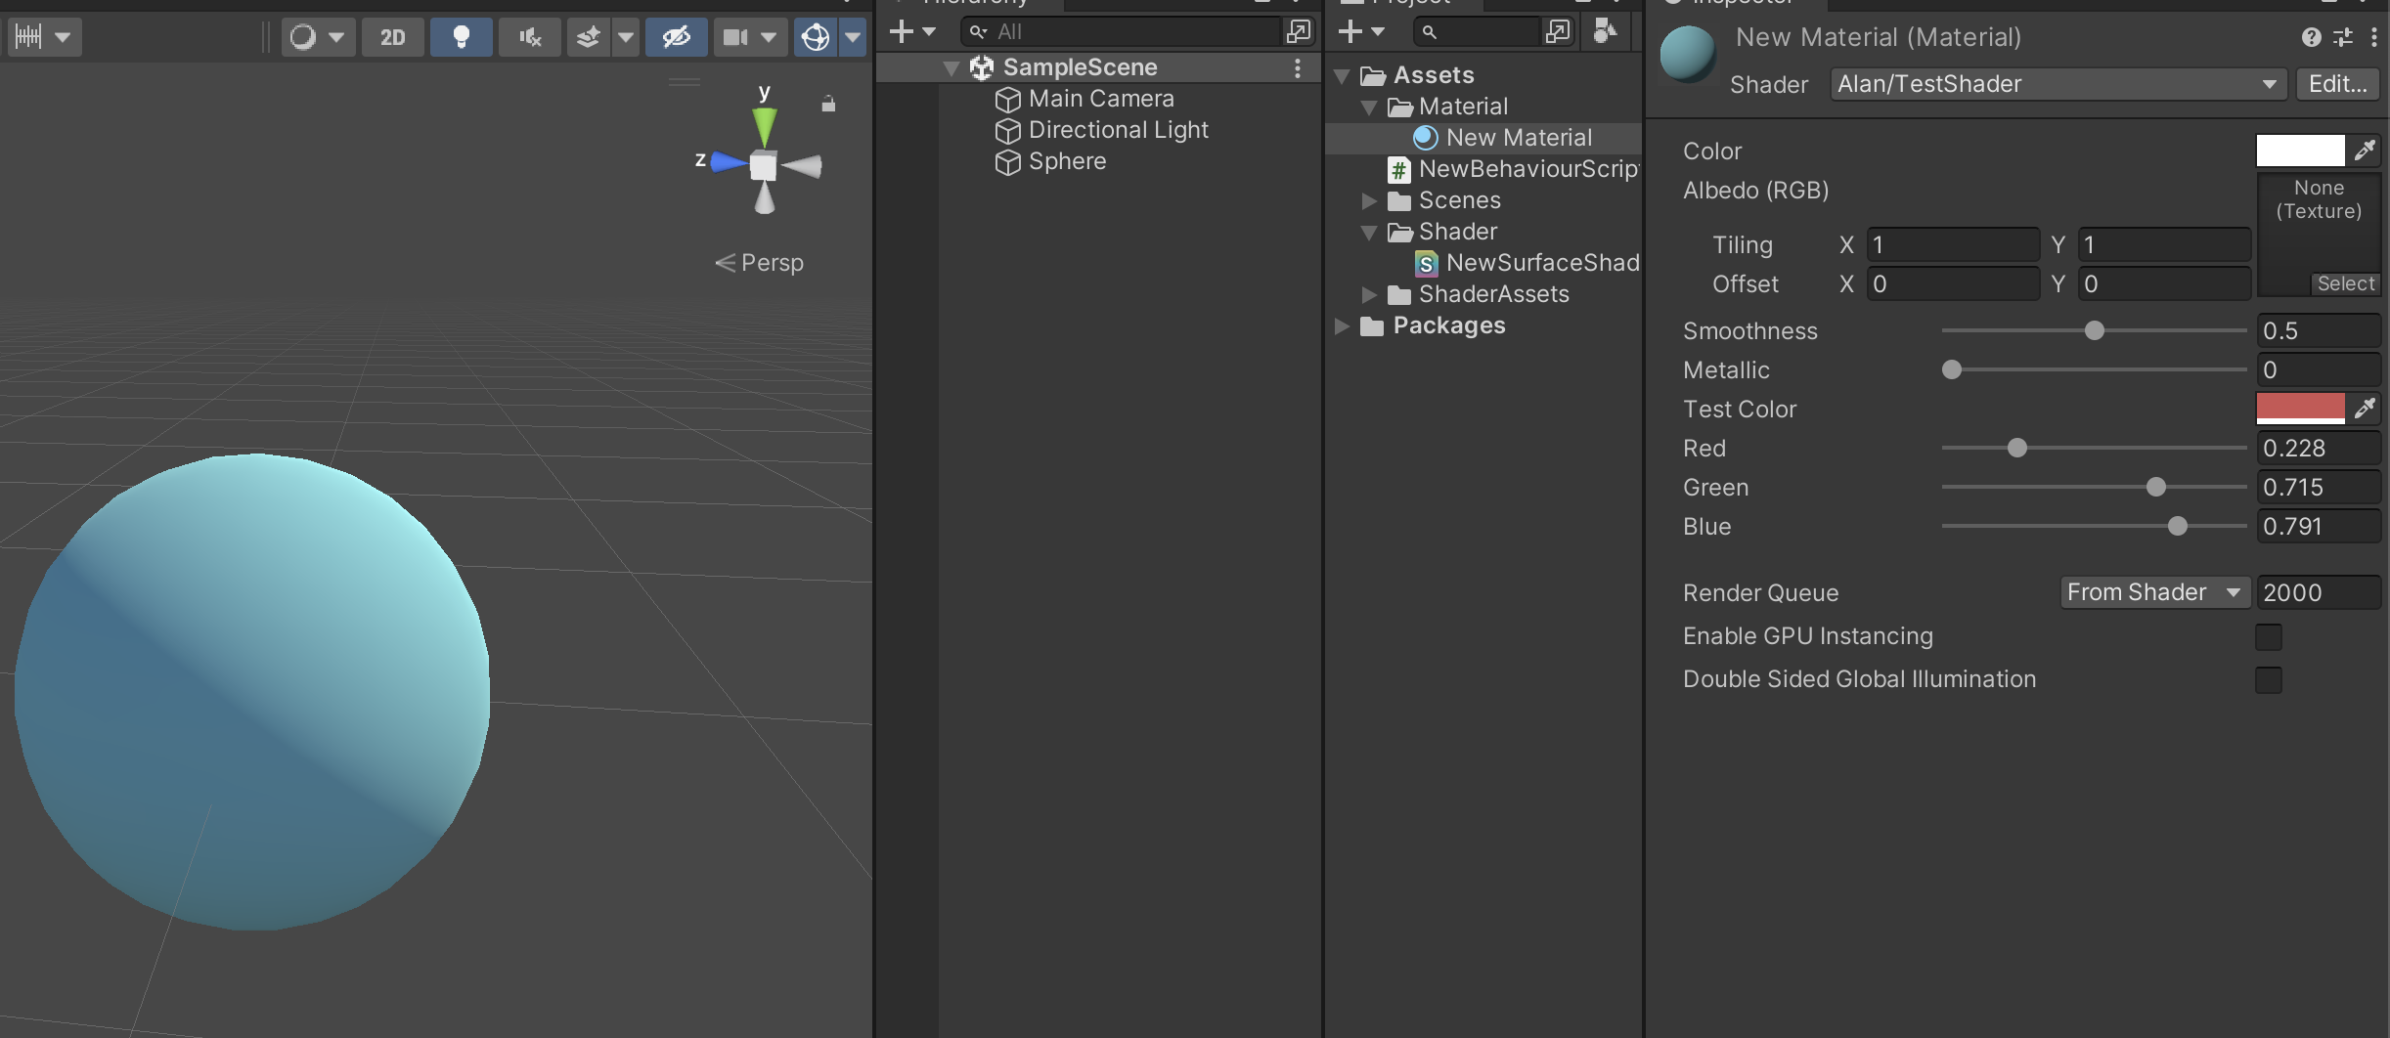Select the sphere in the Scene view

click(x=252, y=691)
